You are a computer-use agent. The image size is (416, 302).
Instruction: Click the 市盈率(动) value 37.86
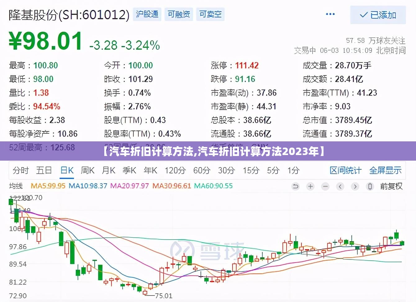point(267,93)
